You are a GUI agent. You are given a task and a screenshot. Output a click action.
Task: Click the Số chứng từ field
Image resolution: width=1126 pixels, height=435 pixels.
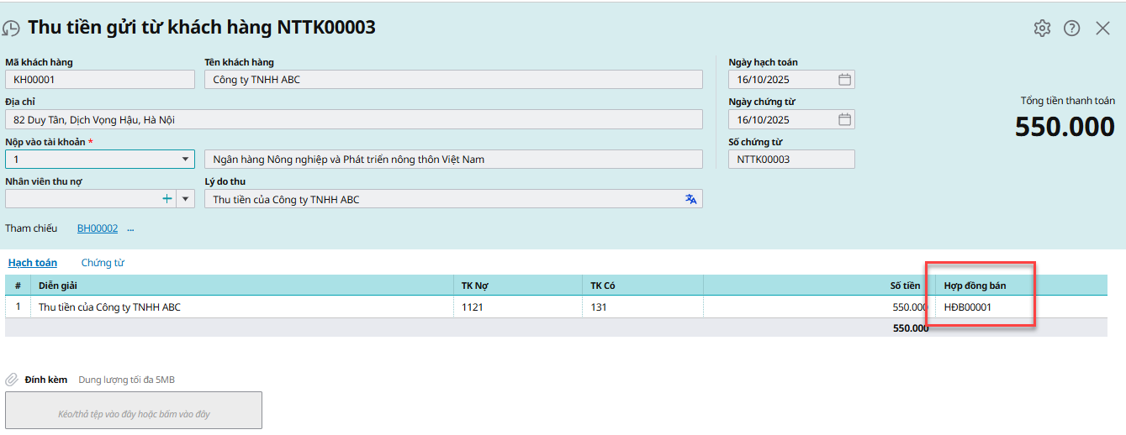click(790, 160)
